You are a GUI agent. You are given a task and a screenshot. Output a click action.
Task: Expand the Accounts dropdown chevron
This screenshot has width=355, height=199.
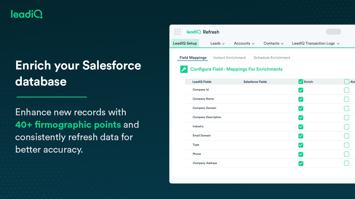coord(253,44)
